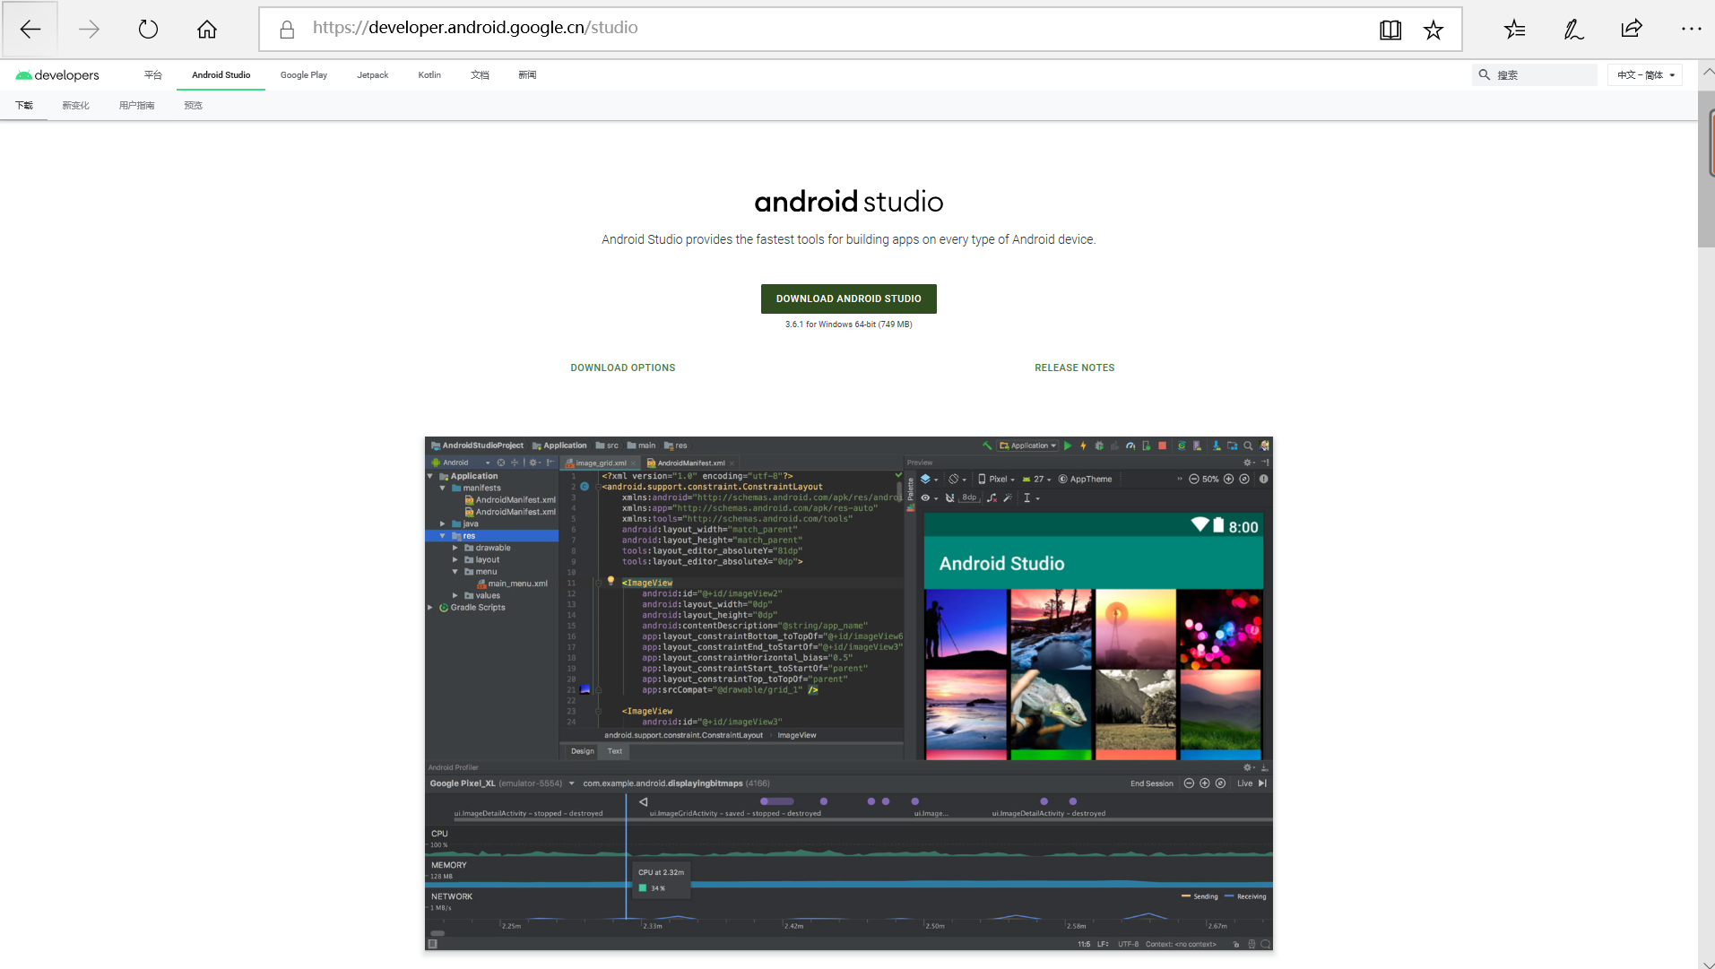Click the profiler jump-to-Live arrow icon
This screenshot has width=1715, height=969.
[1262, 783]
